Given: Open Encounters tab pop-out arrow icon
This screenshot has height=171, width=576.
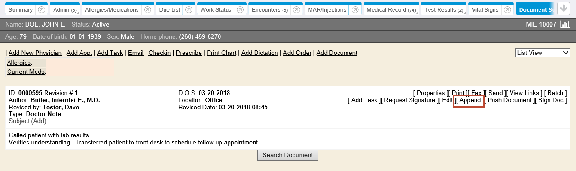Looking at the screenshot, I should [296, 10].
